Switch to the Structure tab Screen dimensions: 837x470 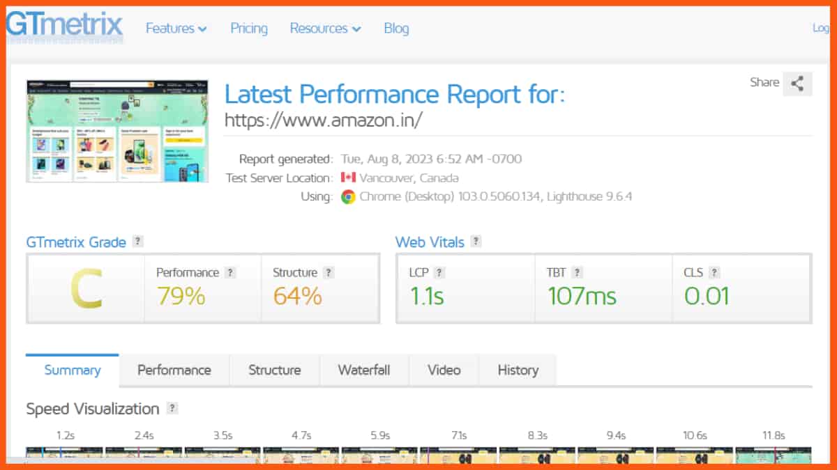click(x=274, y=370)
